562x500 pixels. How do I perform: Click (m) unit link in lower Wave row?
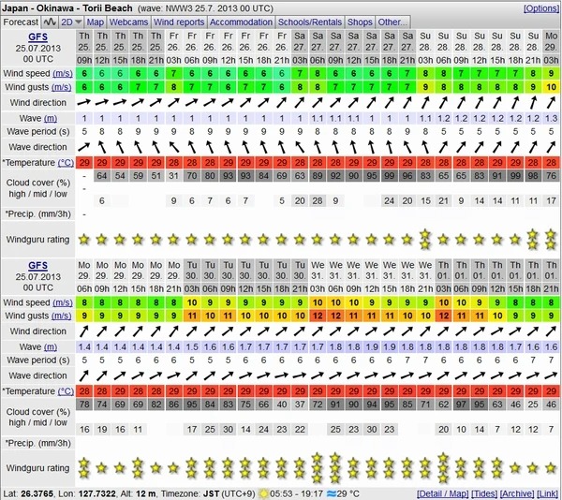[51, 346]
